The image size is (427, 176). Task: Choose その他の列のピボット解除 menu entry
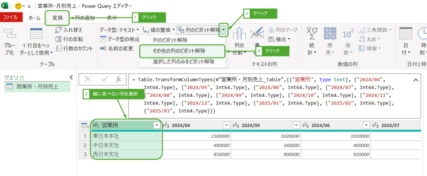[183, 51]
